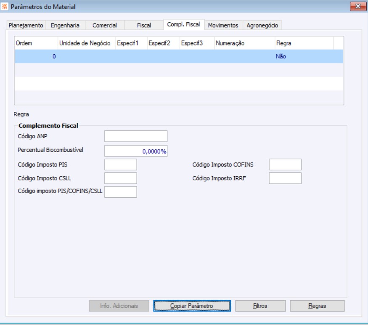Click the Copiar Parâmetro button
The height and width of the screenshot is (325, 368).
(192, 306)
